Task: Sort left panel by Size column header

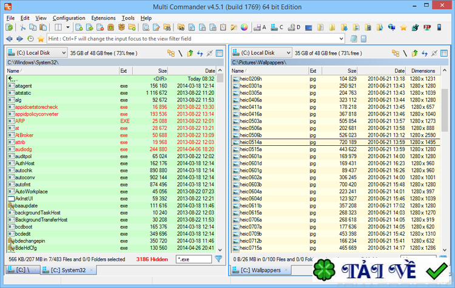Action: 160,71
